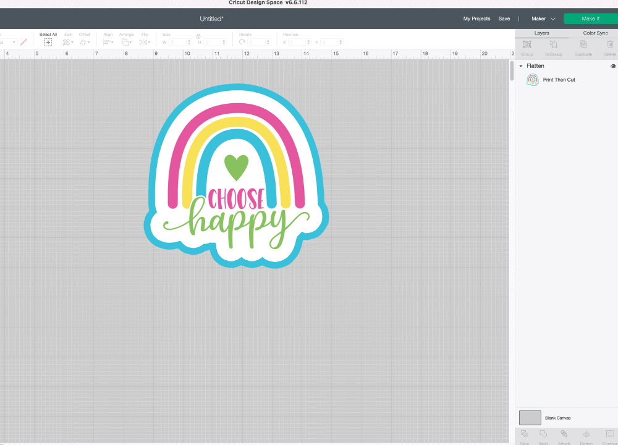
Task: Click the Y position stepper arrows
Action: point(341,42)
